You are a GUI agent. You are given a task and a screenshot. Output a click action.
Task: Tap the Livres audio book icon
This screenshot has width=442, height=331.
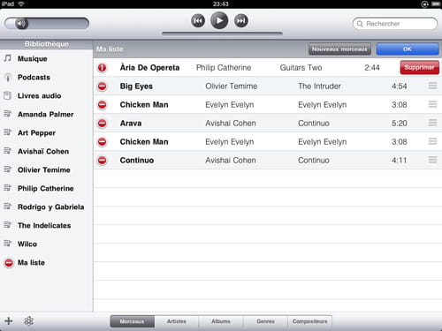point(7,95)
